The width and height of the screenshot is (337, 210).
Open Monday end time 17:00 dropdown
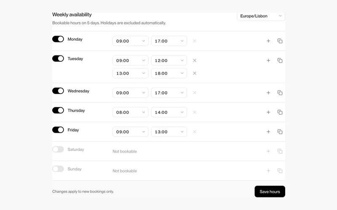169,41
